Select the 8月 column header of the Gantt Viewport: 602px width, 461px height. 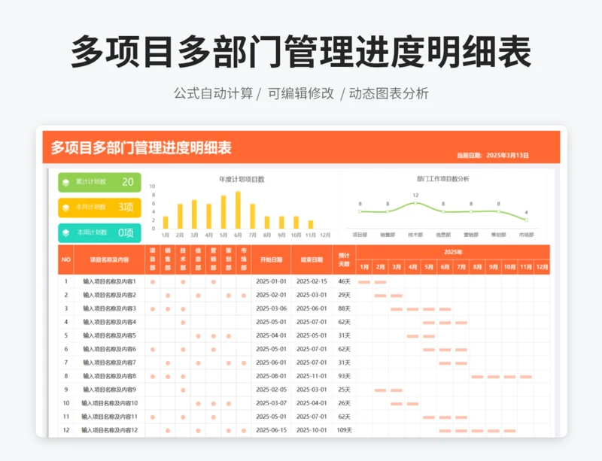click(x=477, y=267)
